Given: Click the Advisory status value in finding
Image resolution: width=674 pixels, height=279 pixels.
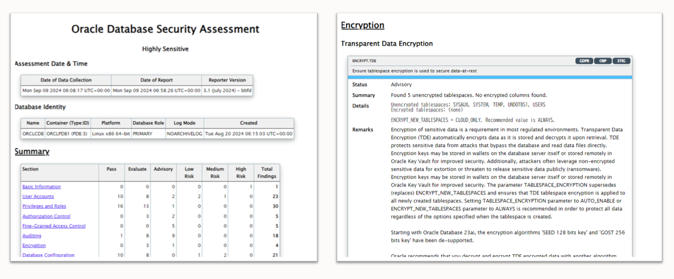Looking at the screenshot, I should coord(401,85).
